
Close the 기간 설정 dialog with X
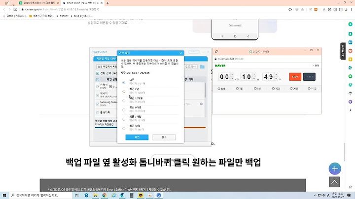180,53
